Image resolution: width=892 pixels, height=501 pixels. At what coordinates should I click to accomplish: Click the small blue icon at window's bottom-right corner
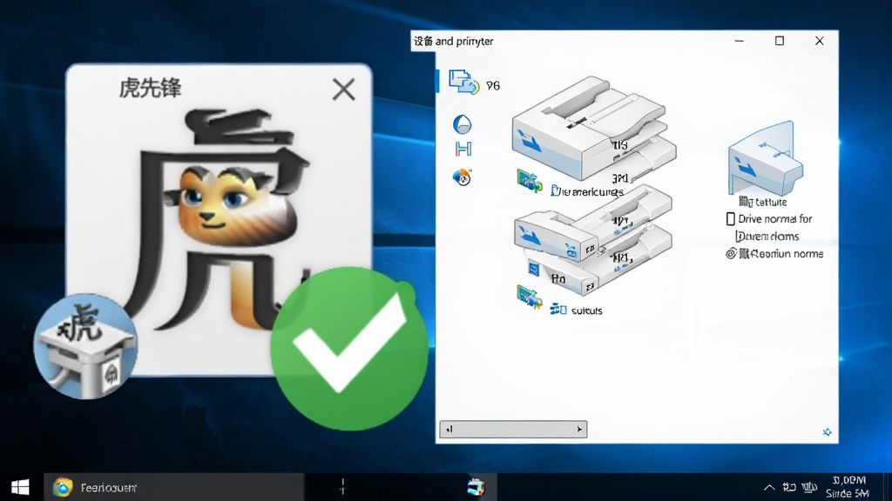coord(828,432)
